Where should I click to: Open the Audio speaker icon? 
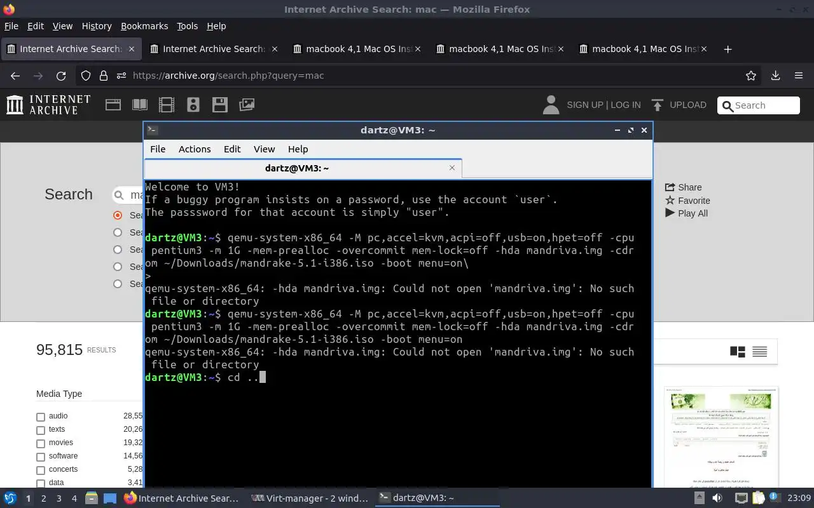click(193, 105)
